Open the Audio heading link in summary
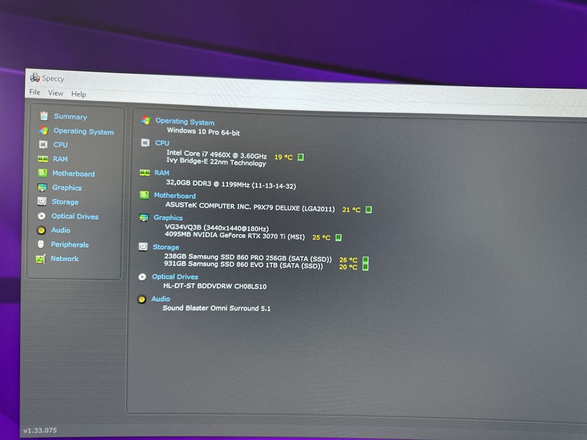This screenshot has height=440, width=587. click(161, 299)
